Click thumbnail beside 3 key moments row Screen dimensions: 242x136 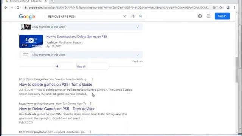point(26,27)
